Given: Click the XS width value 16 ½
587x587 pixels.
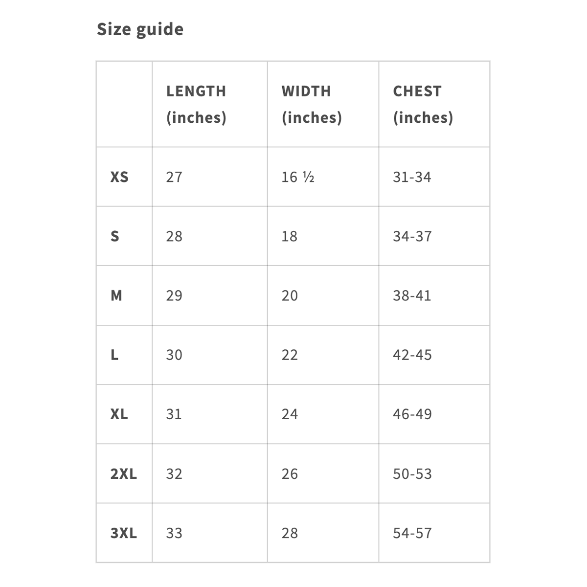Looking at the screenshot, I should tap(298, 177).
